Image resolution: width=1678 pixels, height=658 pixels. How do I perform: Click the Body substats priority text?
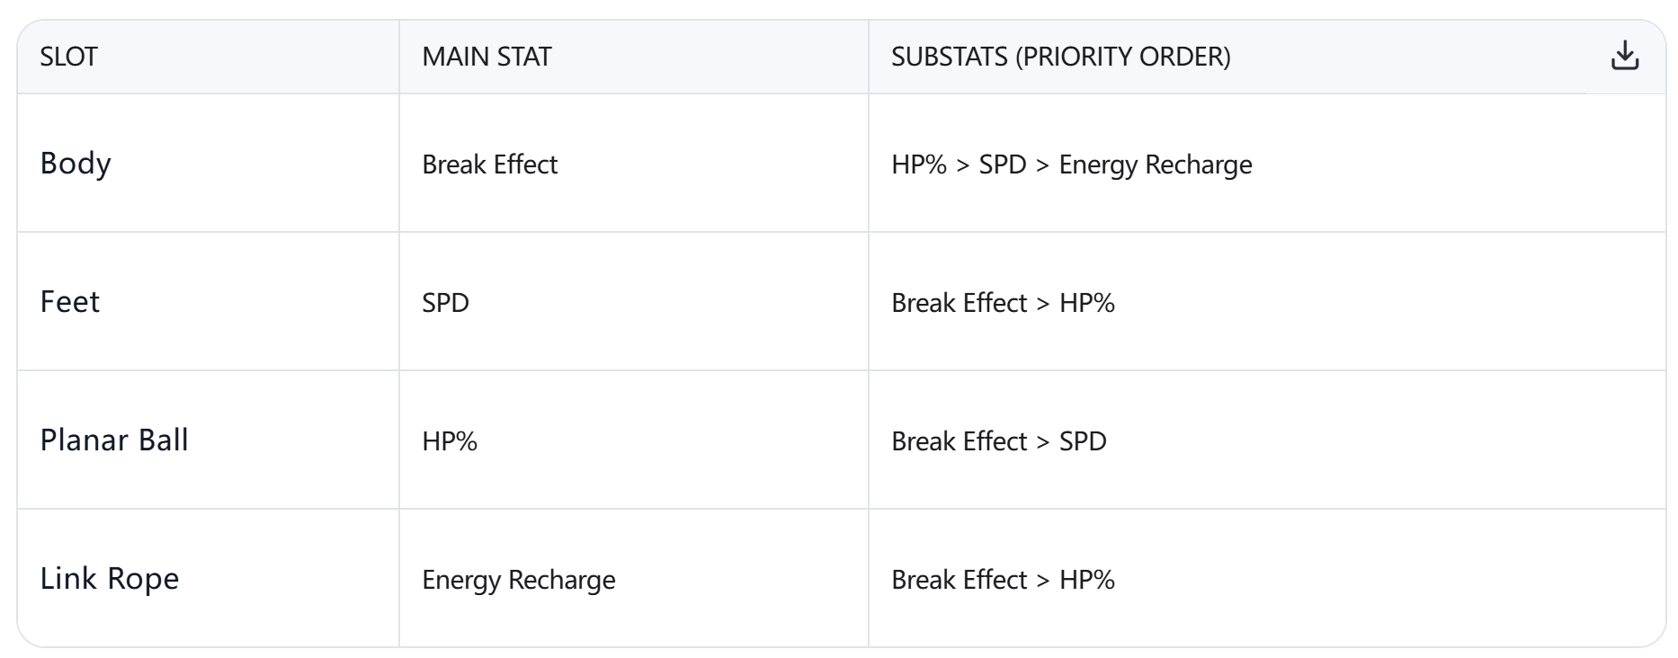pos(1071,164)
